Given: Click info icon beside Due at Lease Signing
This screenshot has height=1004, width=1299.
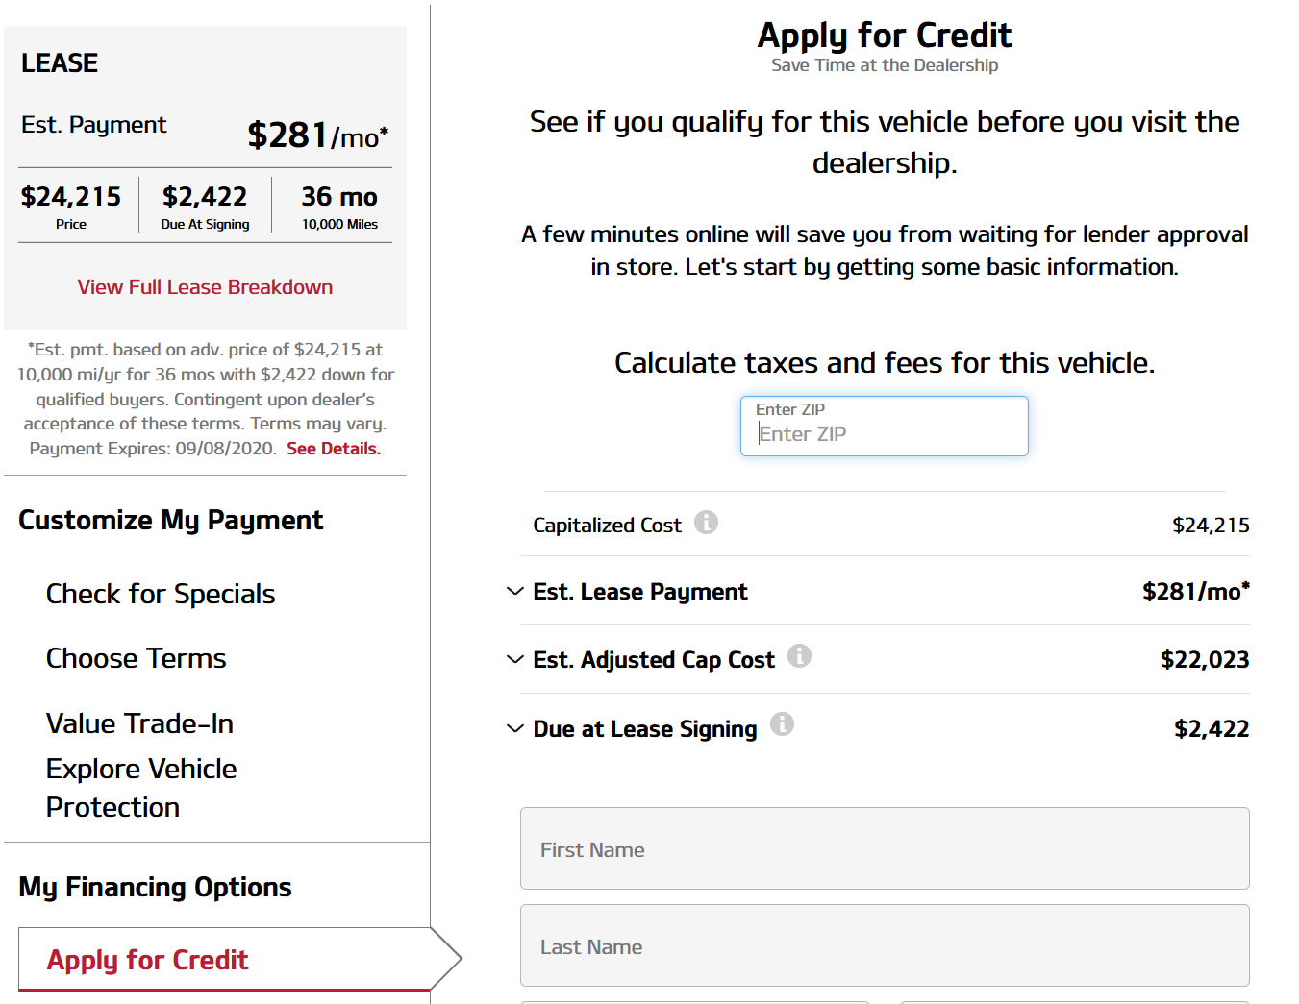Looking at the screenshot, I should coord(783,723).
